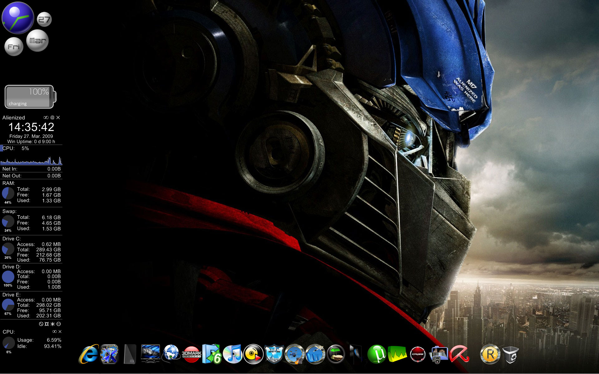The width and height of the screenshot is (599, 374).
Task: Click the Alienized widget title
Action: (13, 117)
